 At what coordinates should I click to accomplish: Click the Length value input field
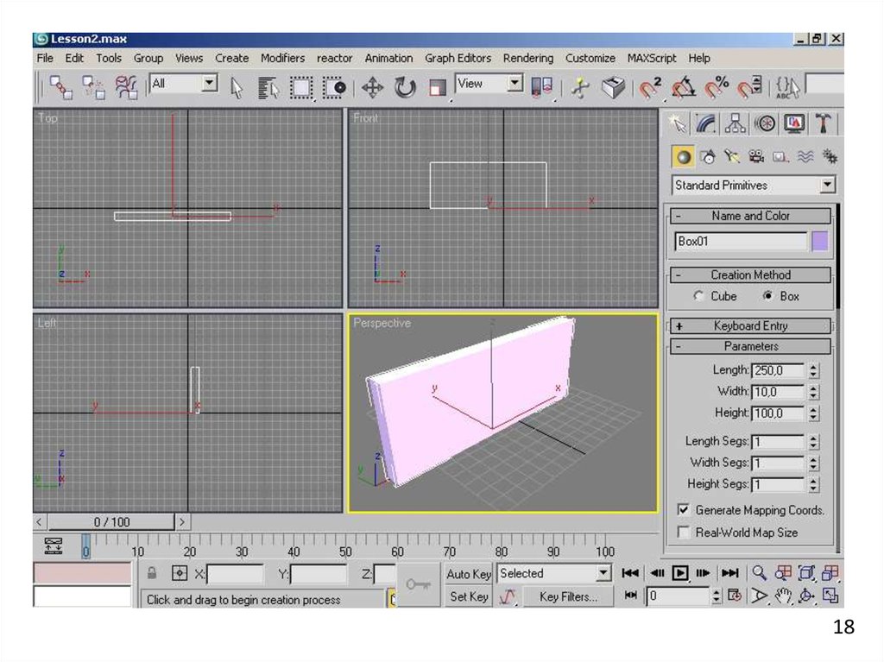pos(778,370)
